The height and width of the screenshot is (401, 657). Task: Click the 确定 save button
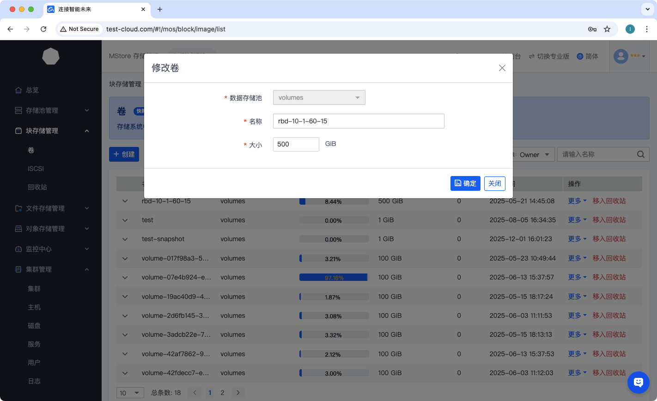[465, 183]
